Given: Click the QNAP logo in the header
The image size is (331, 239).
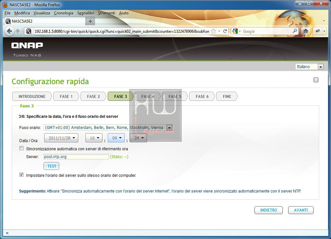Looking at the screenshot, I should [x=27, y=45].
